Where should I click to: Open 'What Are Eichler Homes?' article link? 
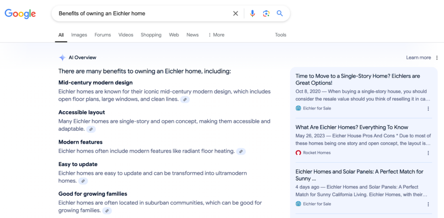[352, 127]
